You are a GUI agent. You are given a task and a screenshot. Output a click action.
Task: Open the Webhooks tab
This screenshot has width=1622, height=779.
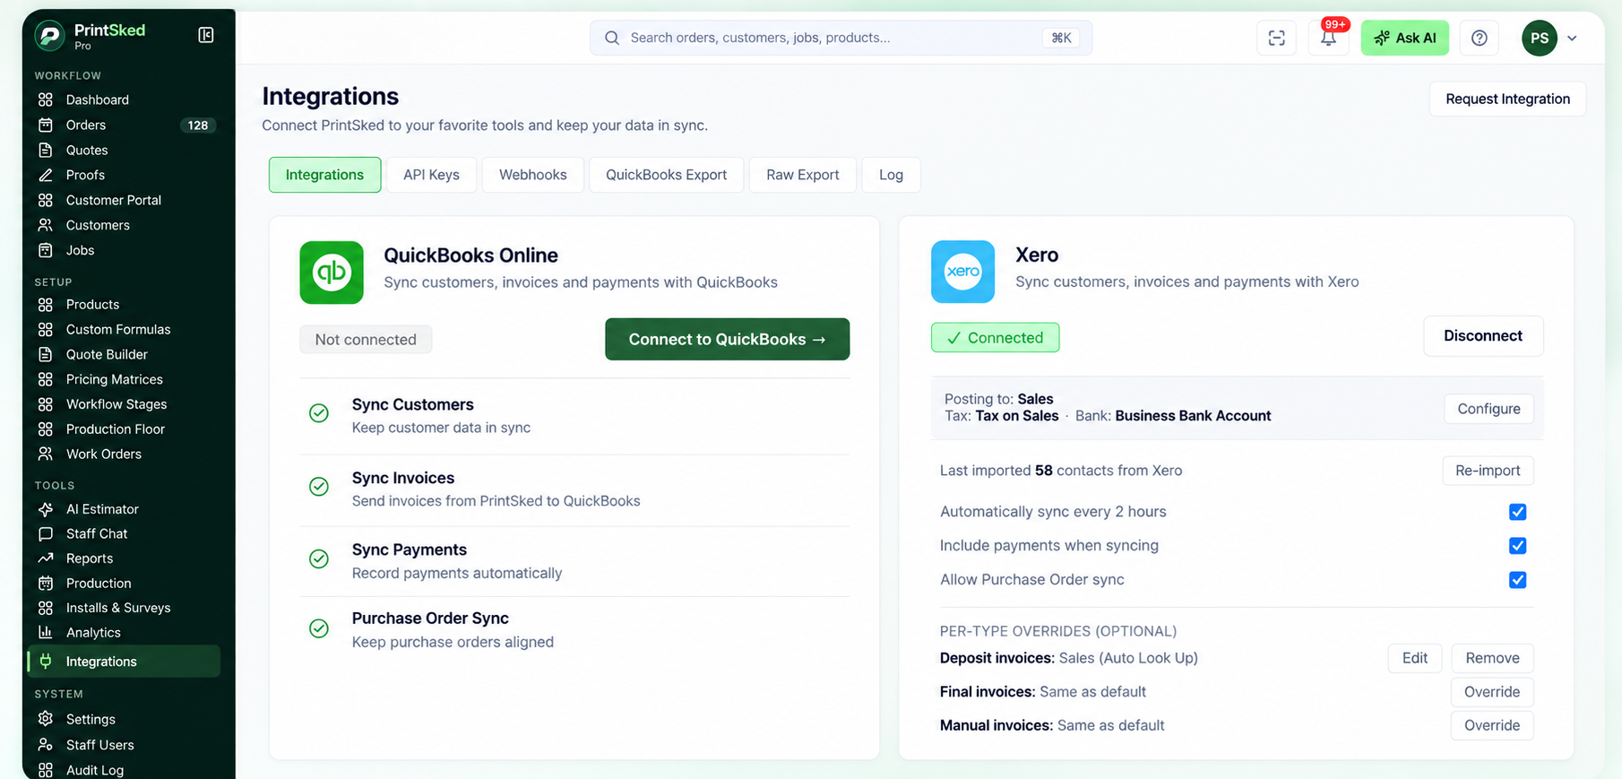pyautogui.click(x=533, y=175)
